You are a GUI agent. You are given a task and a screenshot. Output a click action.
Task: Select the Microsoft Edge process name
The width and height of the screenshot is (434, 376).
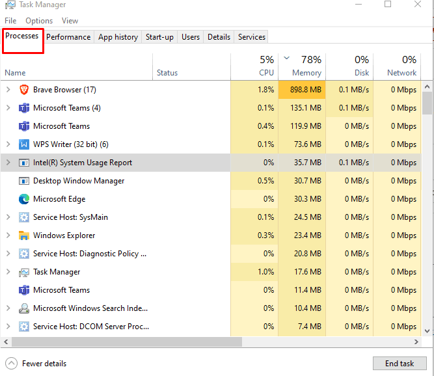[x=59, y=199]
